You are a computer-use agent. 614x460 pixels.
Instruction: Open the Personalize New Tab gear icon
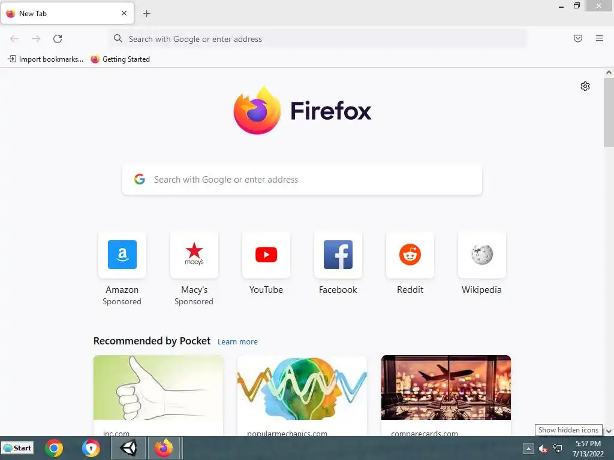(585, 86)
